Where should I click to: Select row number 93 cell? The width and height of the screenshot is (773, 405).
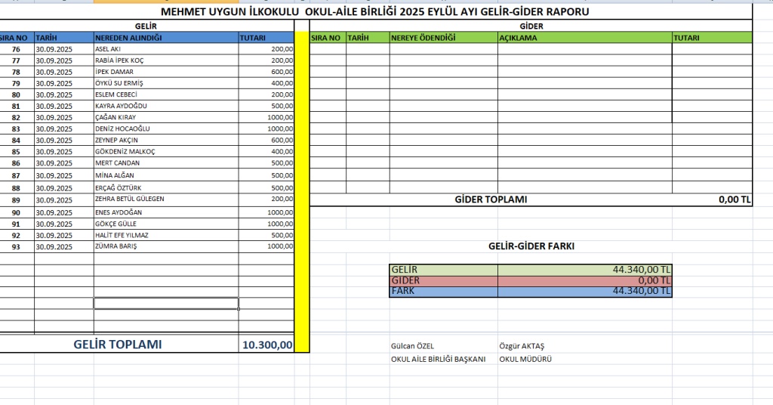[x=17, y=246]
